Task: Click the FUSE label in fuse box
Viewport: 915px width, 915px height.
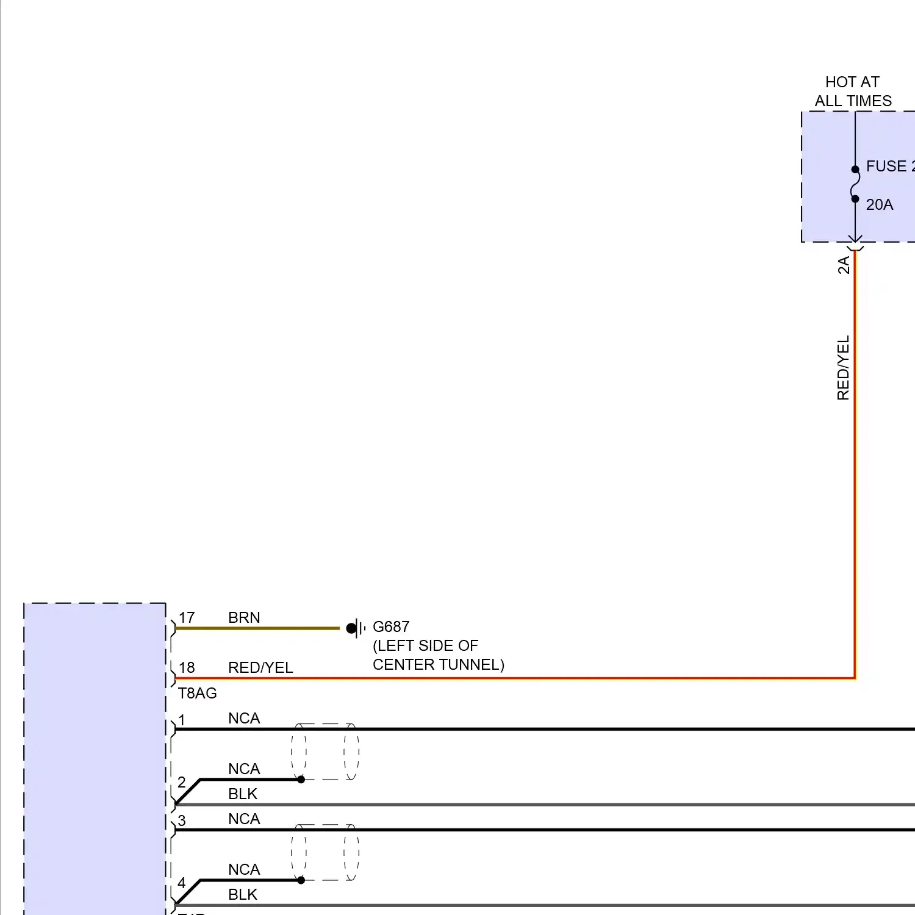Action: pyautogui.click(x=890, y=166)
